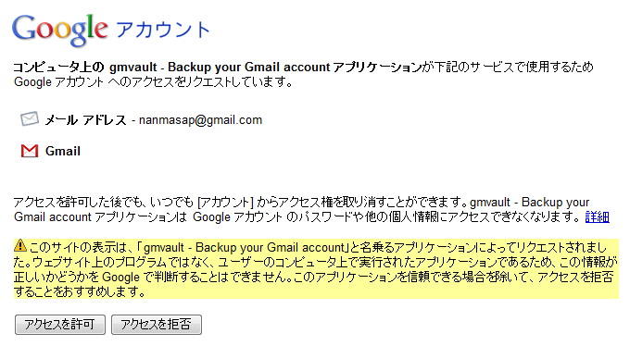Click the メール アドレス label
The image size is (630, 346).
(x=85, y=120)
